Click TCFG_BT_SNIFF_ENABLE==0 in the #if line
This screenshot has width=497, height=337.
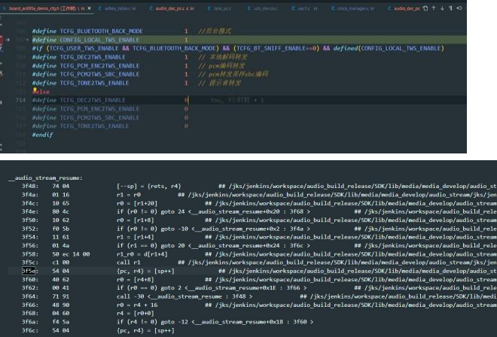pos(276,48)
